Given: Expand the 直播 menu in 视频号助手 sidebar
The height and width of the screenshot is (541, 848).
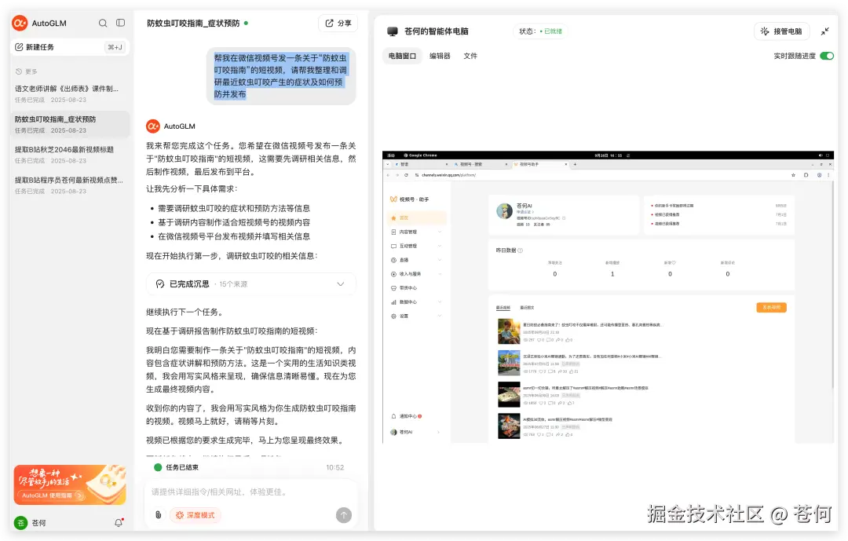Looking at the screenshot, I should coord(418,260).
